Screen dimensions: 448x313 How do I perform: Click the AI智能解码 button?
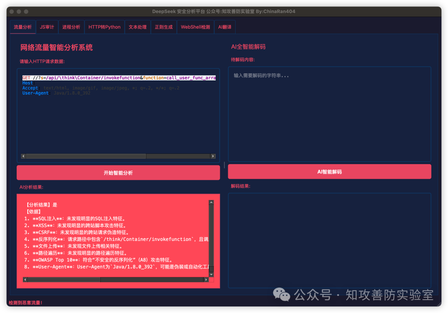329,172
